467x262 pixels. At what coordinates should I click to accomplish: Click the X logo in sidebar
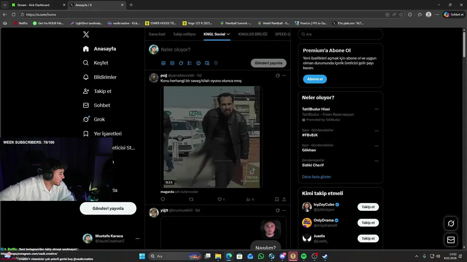click(86, 35)
